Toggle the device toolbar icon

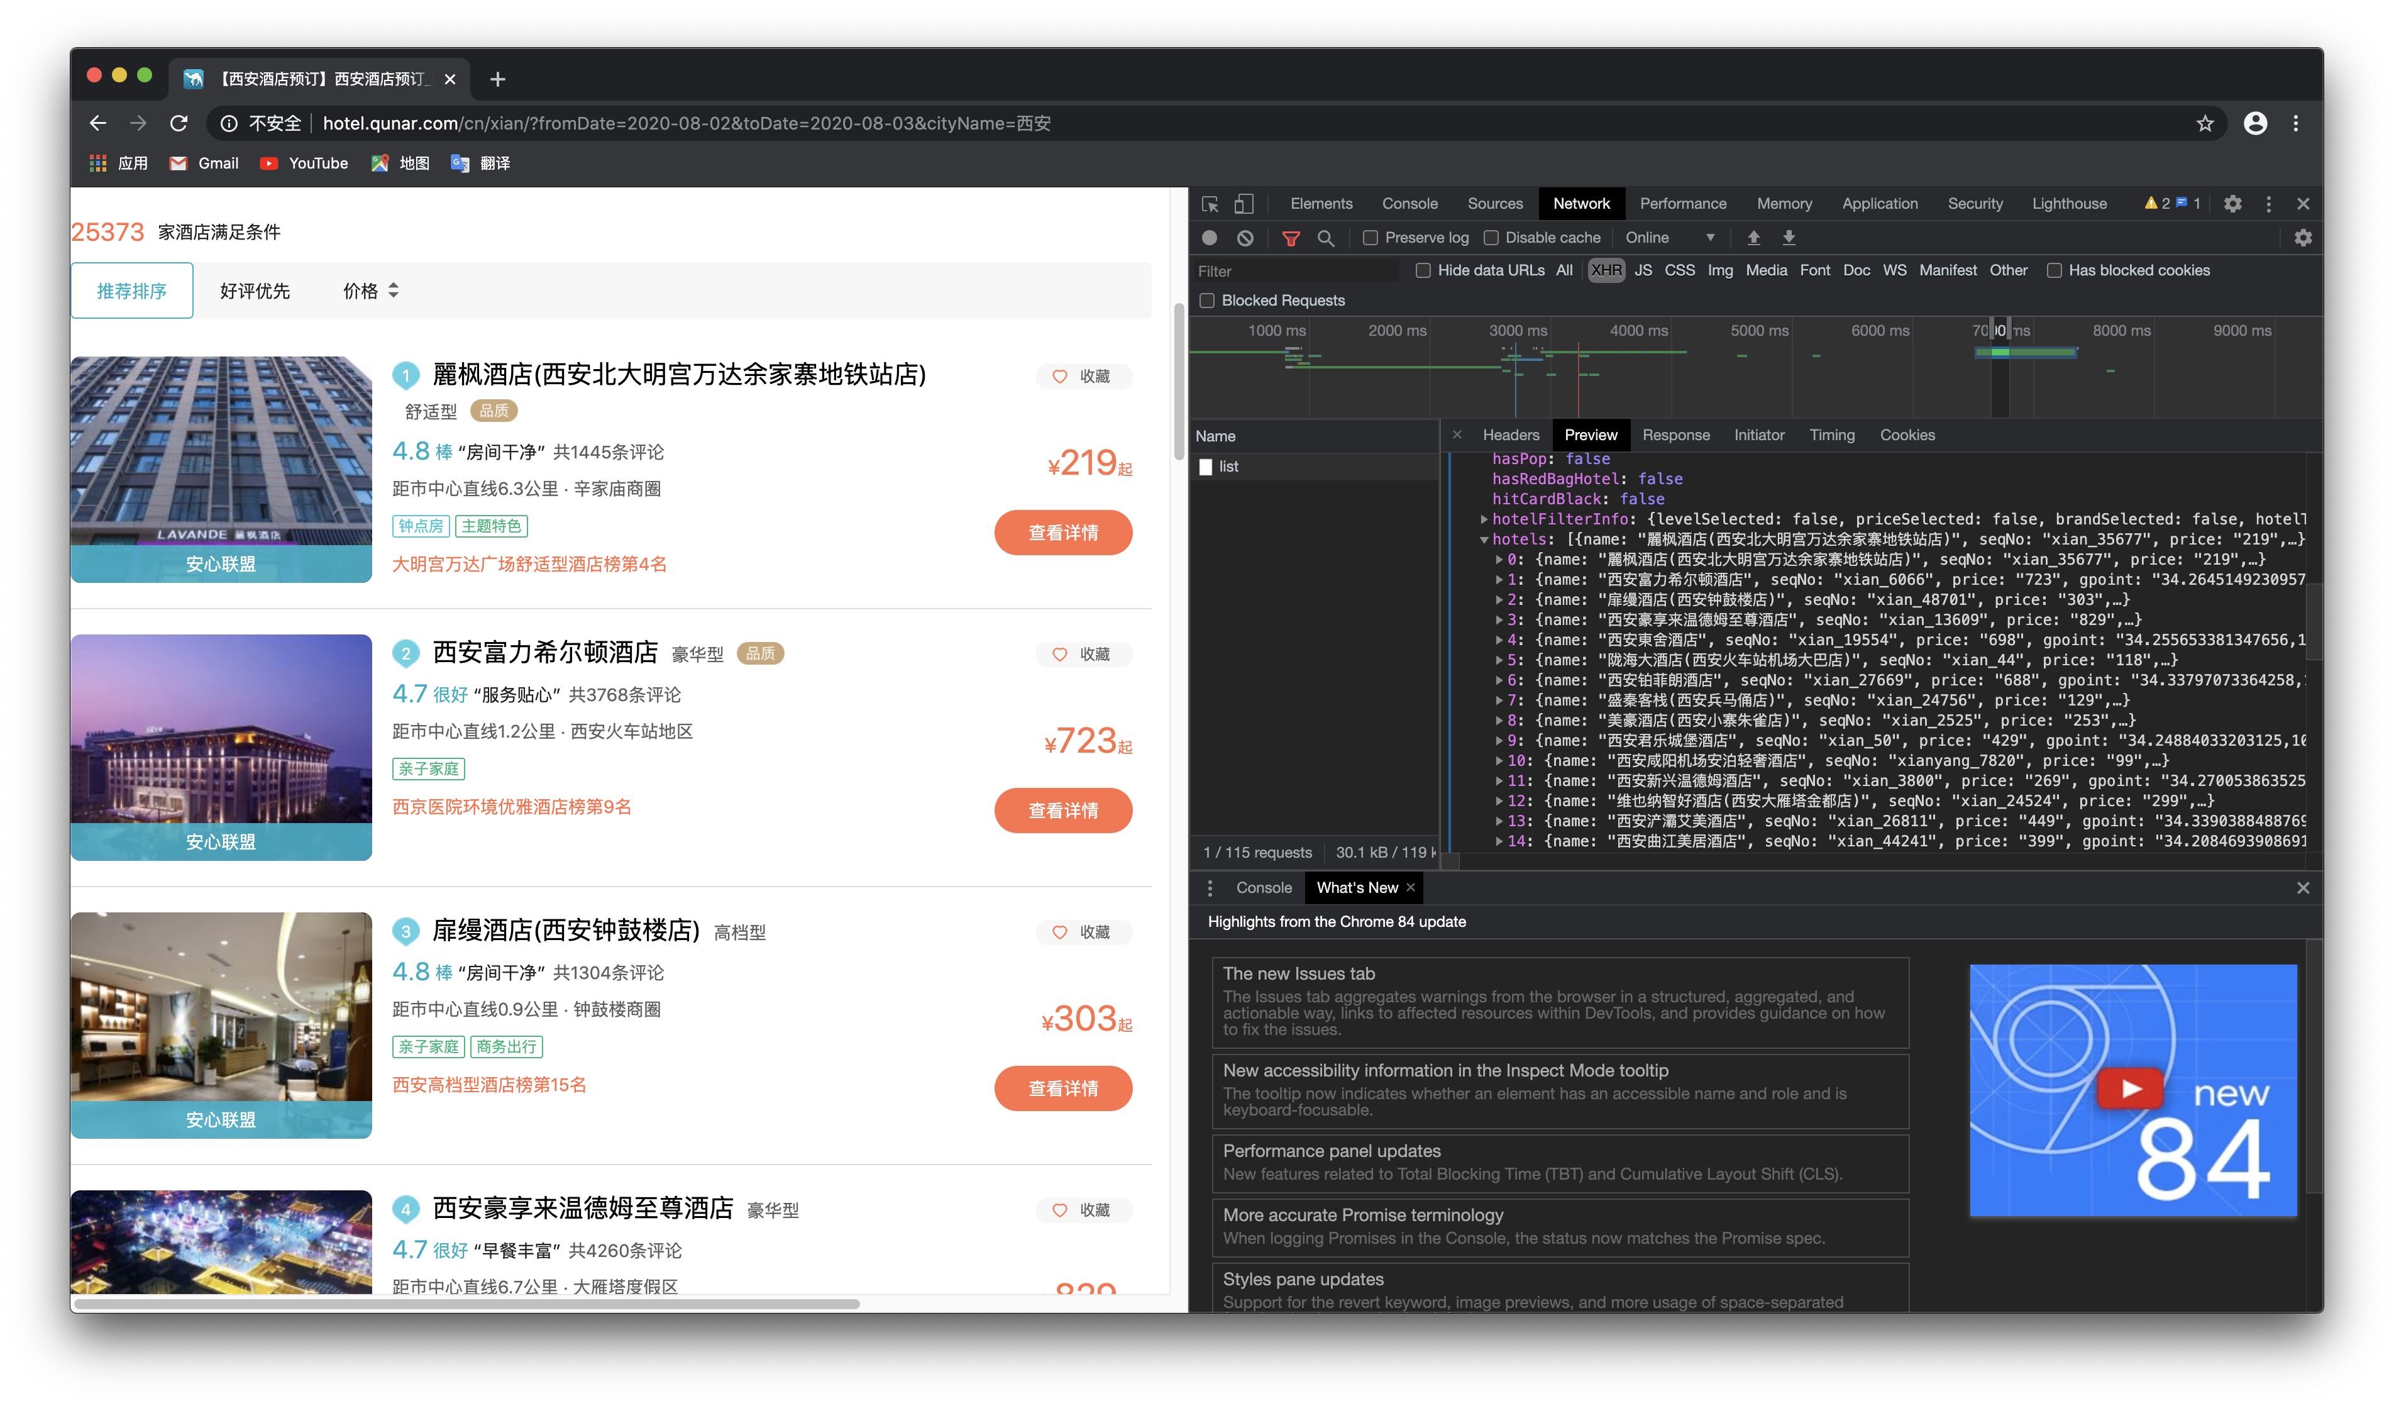[x=1244, y=204]
